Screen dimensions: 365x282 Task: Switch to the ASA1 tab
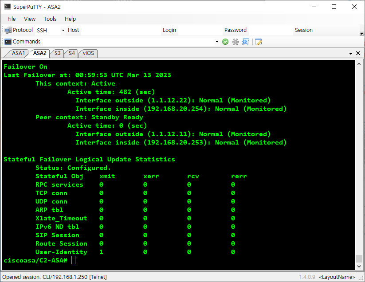(18, 53)
